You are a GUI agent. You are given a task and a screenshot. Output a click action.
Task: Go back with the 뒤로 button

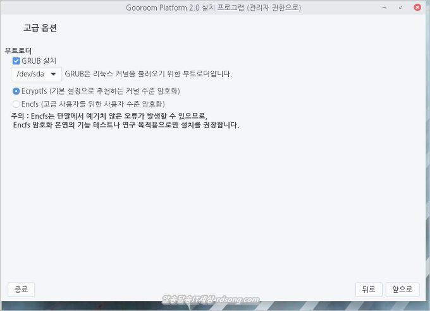point(369,290)
